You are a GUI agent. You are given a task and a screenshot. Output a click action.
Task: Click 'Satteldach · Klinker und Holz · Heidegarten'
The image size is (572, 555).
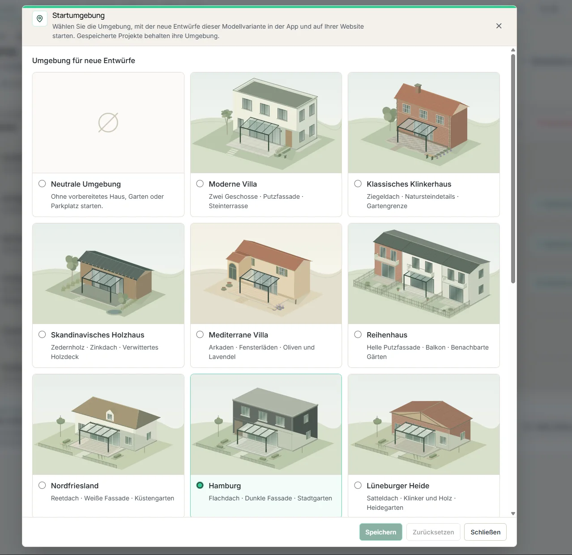click(x=411, y=503)
